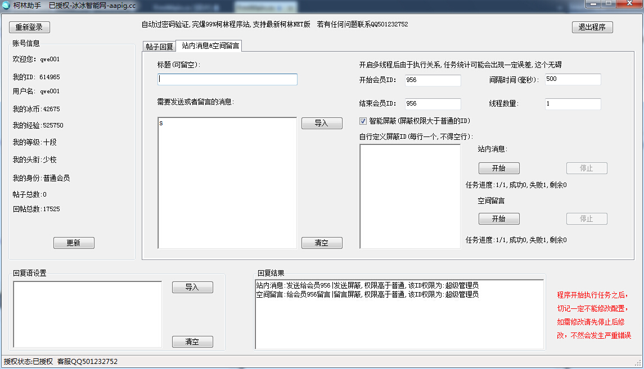Click 更新 to refresh account info

[74, 243]
